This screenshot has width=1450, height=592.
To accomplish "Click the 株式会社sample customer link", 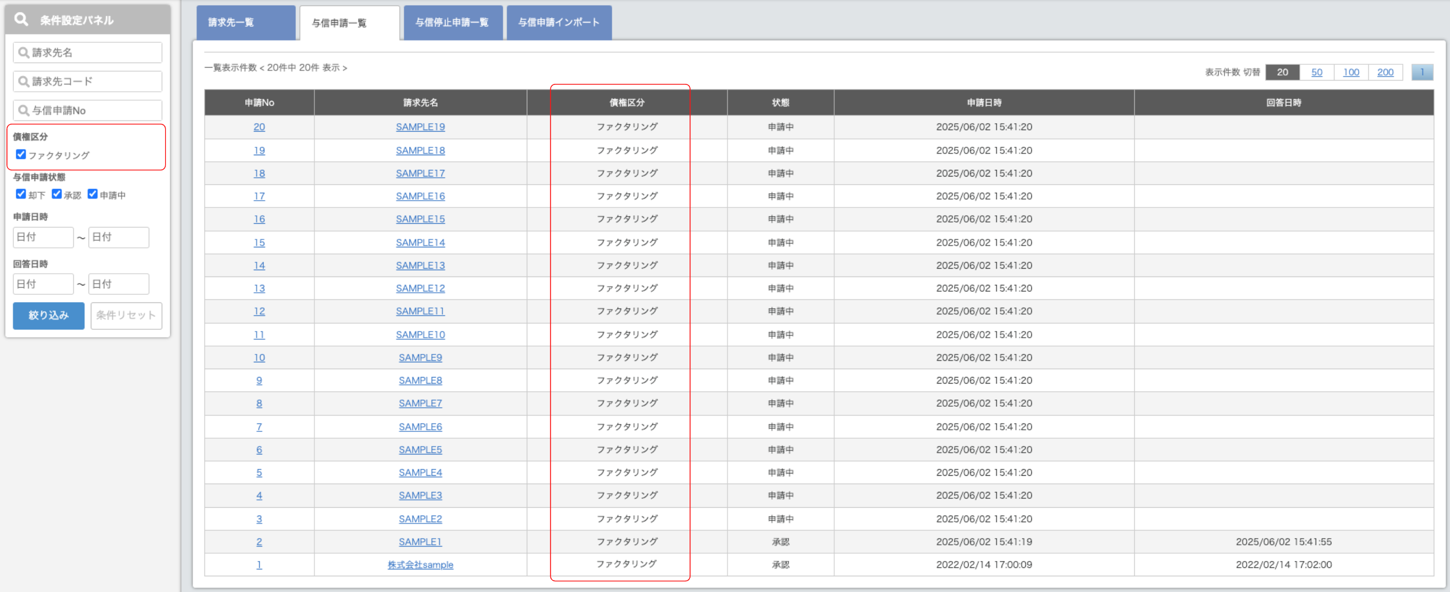I will [420, 565].
